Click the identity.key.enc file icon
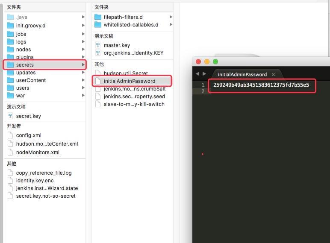 point(10,180)
